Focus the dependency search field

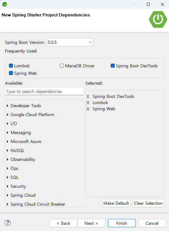tap(44, 91)
